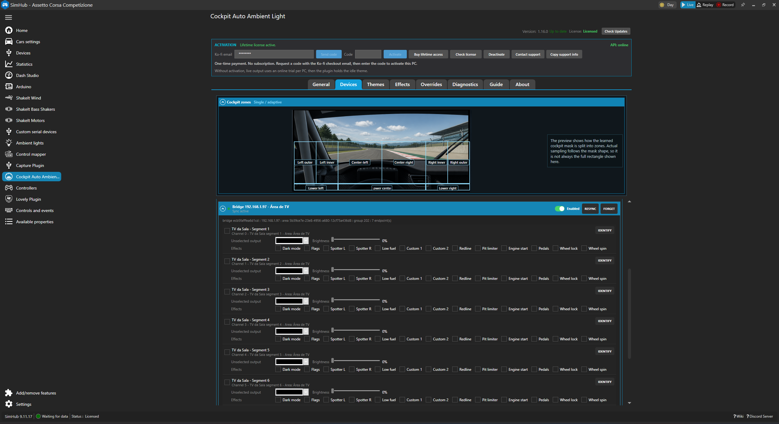Open Segment 5 unselected output dropdown arrow
Image resolution: width=779 pixels, height=424 pixels.
[x=306, y=362]
